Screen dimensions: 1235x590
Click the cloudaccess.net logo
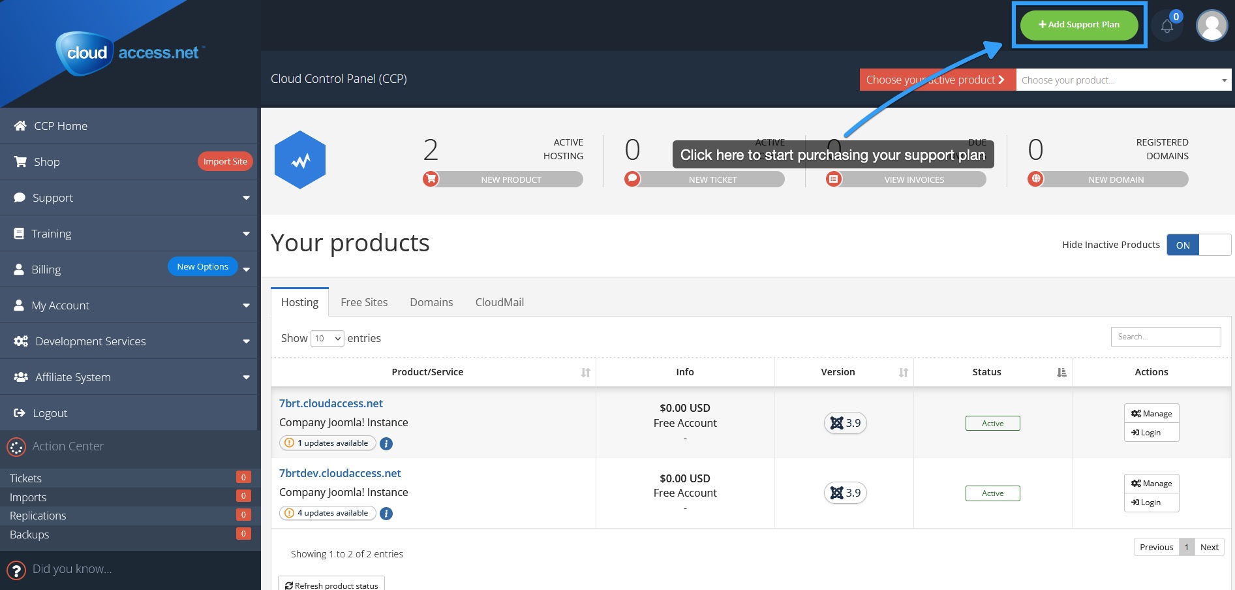point(130,53)
